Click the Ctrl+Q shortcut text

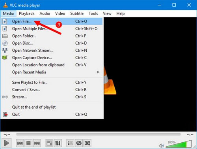tap(81, 114)
